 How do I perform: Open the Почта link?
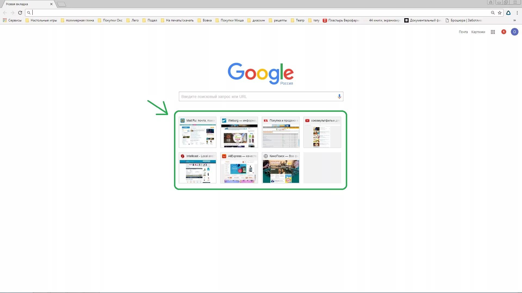[x=463, y=32]
